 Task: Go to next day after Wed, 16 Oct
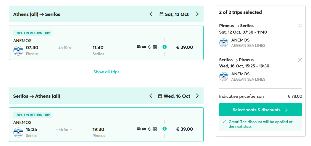pyautogui.click(x=197, y=96)
